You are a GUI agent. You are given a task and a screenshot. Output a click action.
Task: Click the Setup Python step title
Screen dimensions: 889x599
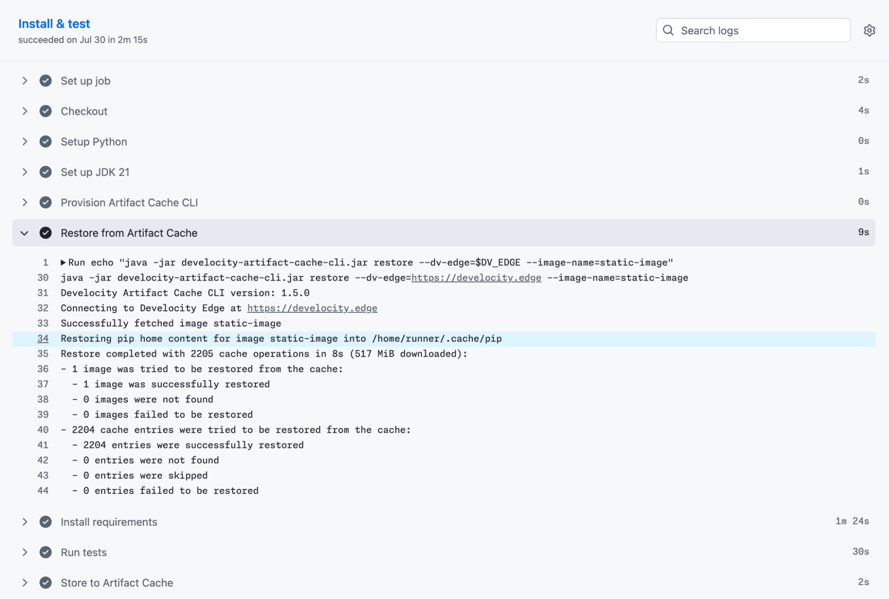(94, 142)
